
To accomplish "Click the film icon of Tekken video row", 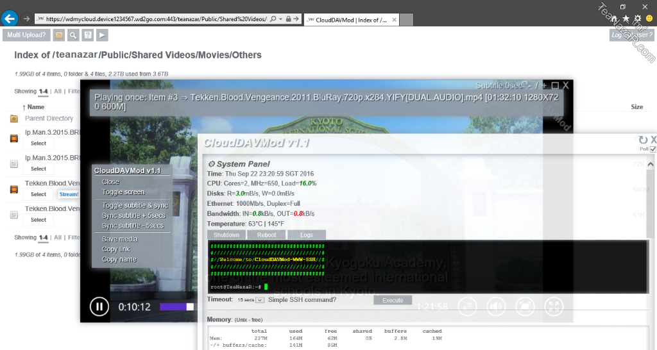I will pos(14,189).
